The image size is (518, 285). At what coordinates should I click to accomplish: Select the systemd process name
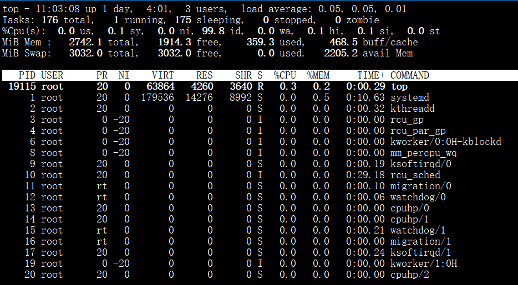tap(410, 97)
